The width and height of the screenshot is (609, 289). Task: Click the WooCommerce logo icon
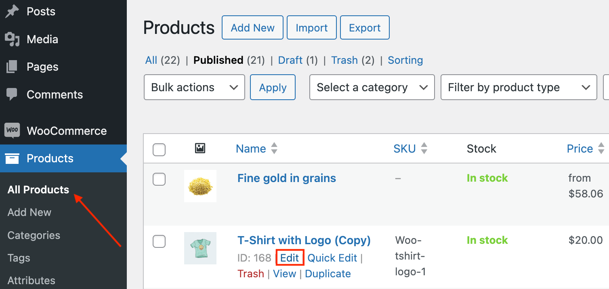tap(12, 131)
